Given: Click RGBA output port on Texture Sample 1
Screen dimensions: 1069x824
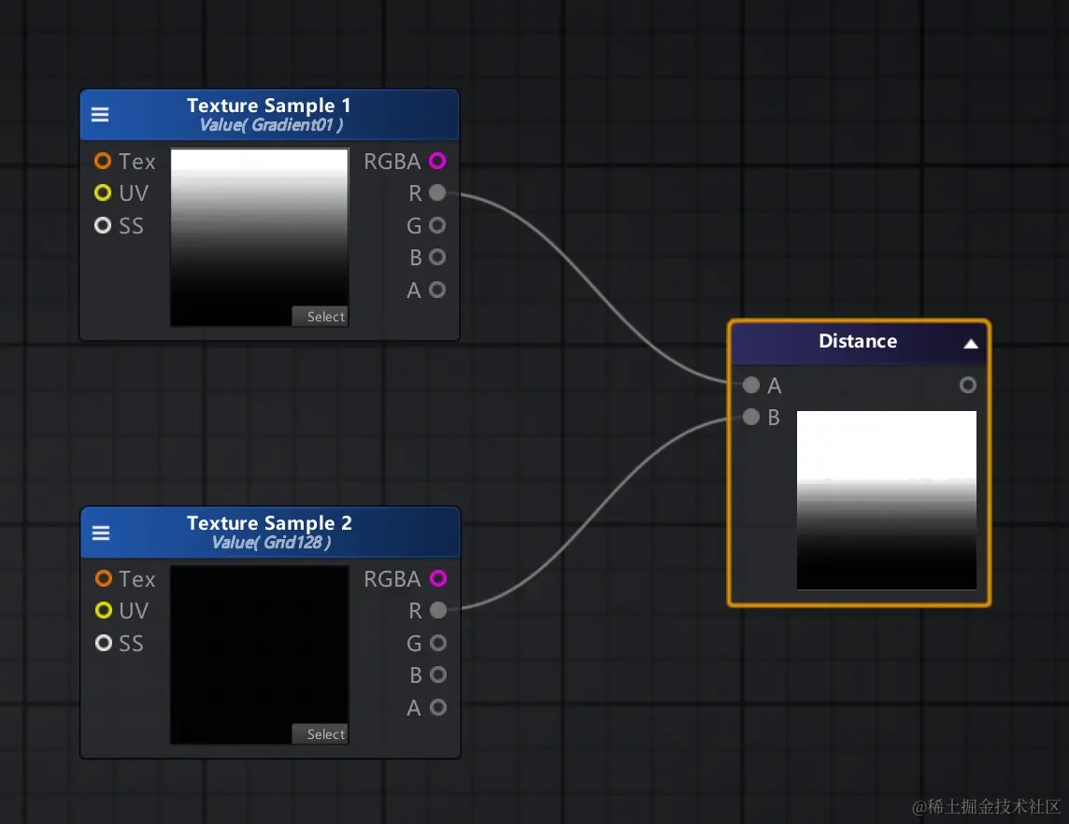Looking at the screenshot, I should click(437, 161).
